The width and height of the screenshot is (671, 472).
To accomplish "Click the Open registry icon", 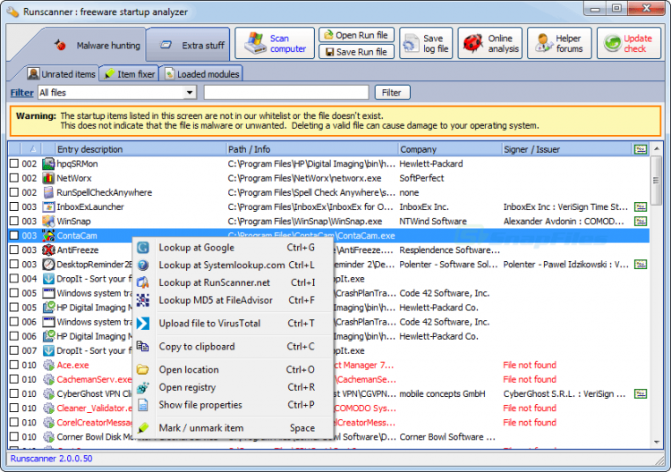I will click(x=143, y=387).
